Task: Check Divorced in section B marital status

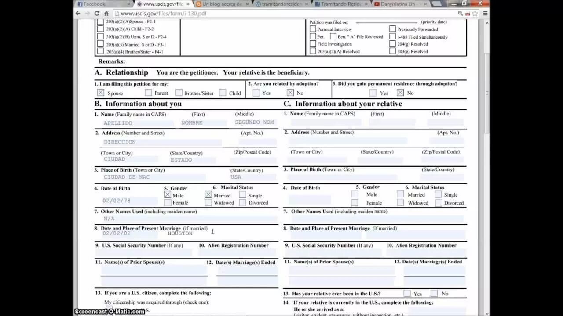Action: (243, 202)
